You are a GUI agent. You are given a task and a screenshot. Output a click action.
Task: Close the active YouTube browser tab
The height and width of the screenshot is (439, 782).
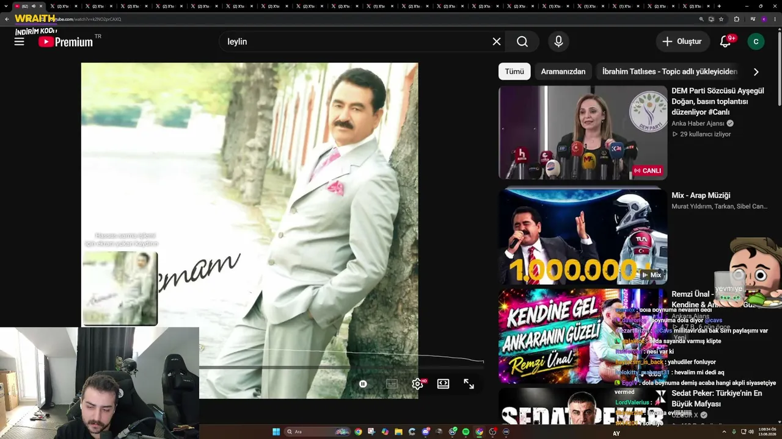pos(41,6)
